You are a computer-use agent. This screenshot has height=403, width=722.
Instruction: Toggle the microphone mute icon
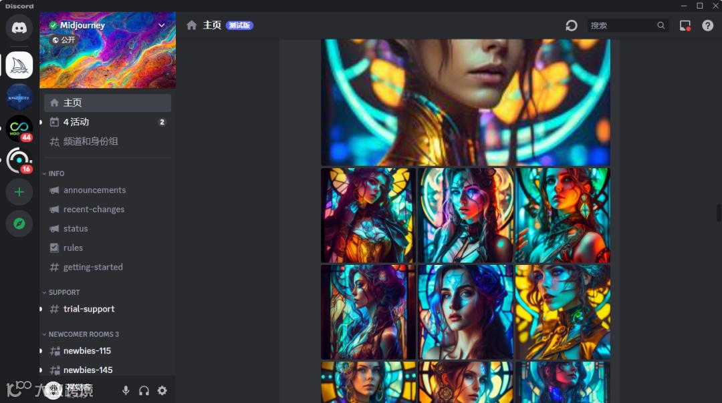click(x=126, y=390)
